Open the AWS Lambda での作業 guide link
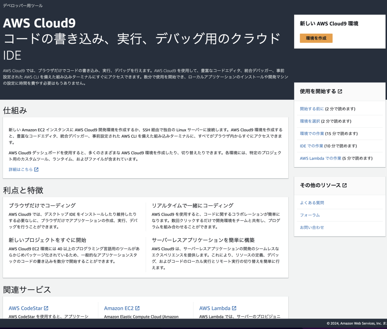The image size is (387, 329). pyautogui.click(x=321, y=158)
